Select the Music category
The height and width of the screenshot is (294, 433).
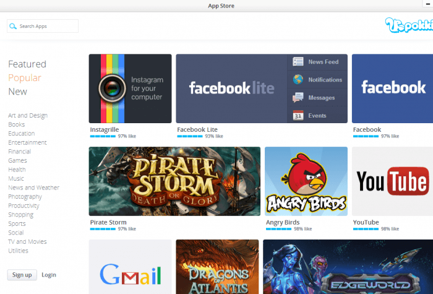pyautogui.click(x=16, y=178)
